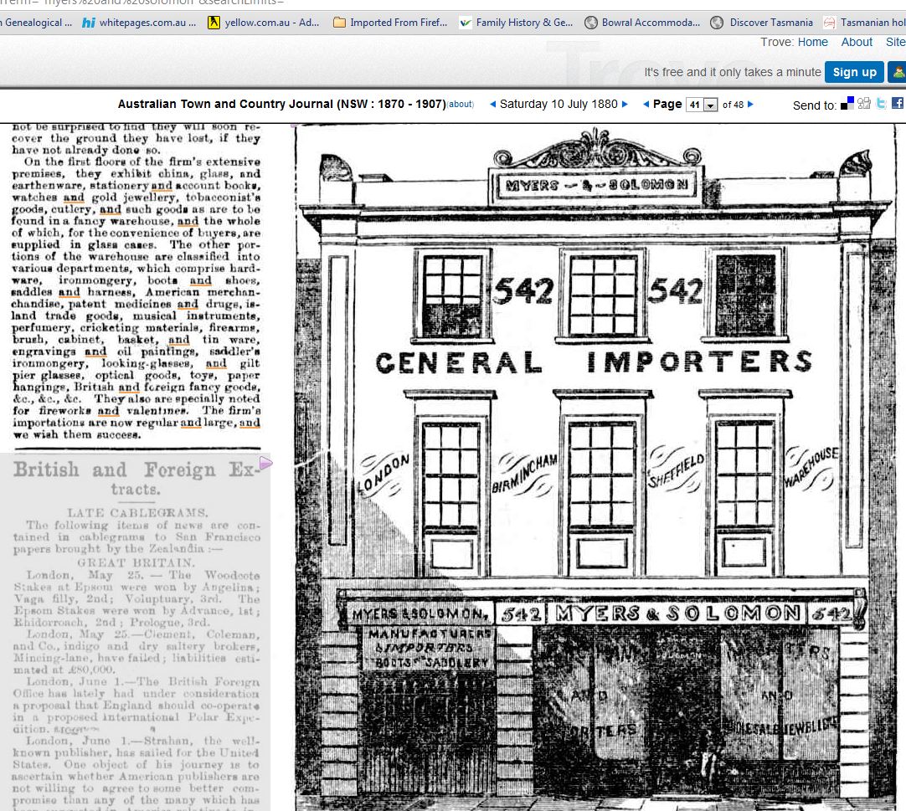Click the Family History & Genealogy bookmark icon
Image resolution: width=906 pixels, height=811 pixels.
click(x=465, y=23)
